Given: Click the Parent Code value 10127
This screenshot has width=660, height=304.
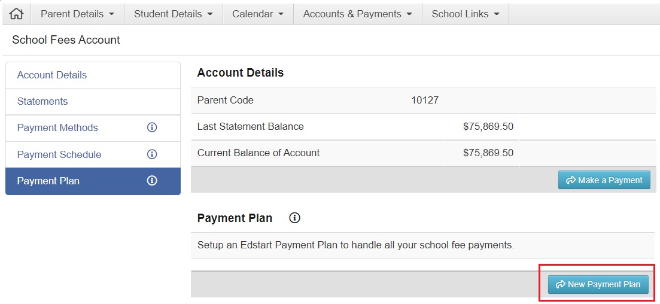Looking at the screenshot, I should coord(425,100).
